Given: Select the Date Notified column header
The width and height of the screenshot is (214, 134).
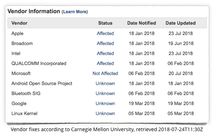Looking at the screenshot, I should (x=142, y=23).
